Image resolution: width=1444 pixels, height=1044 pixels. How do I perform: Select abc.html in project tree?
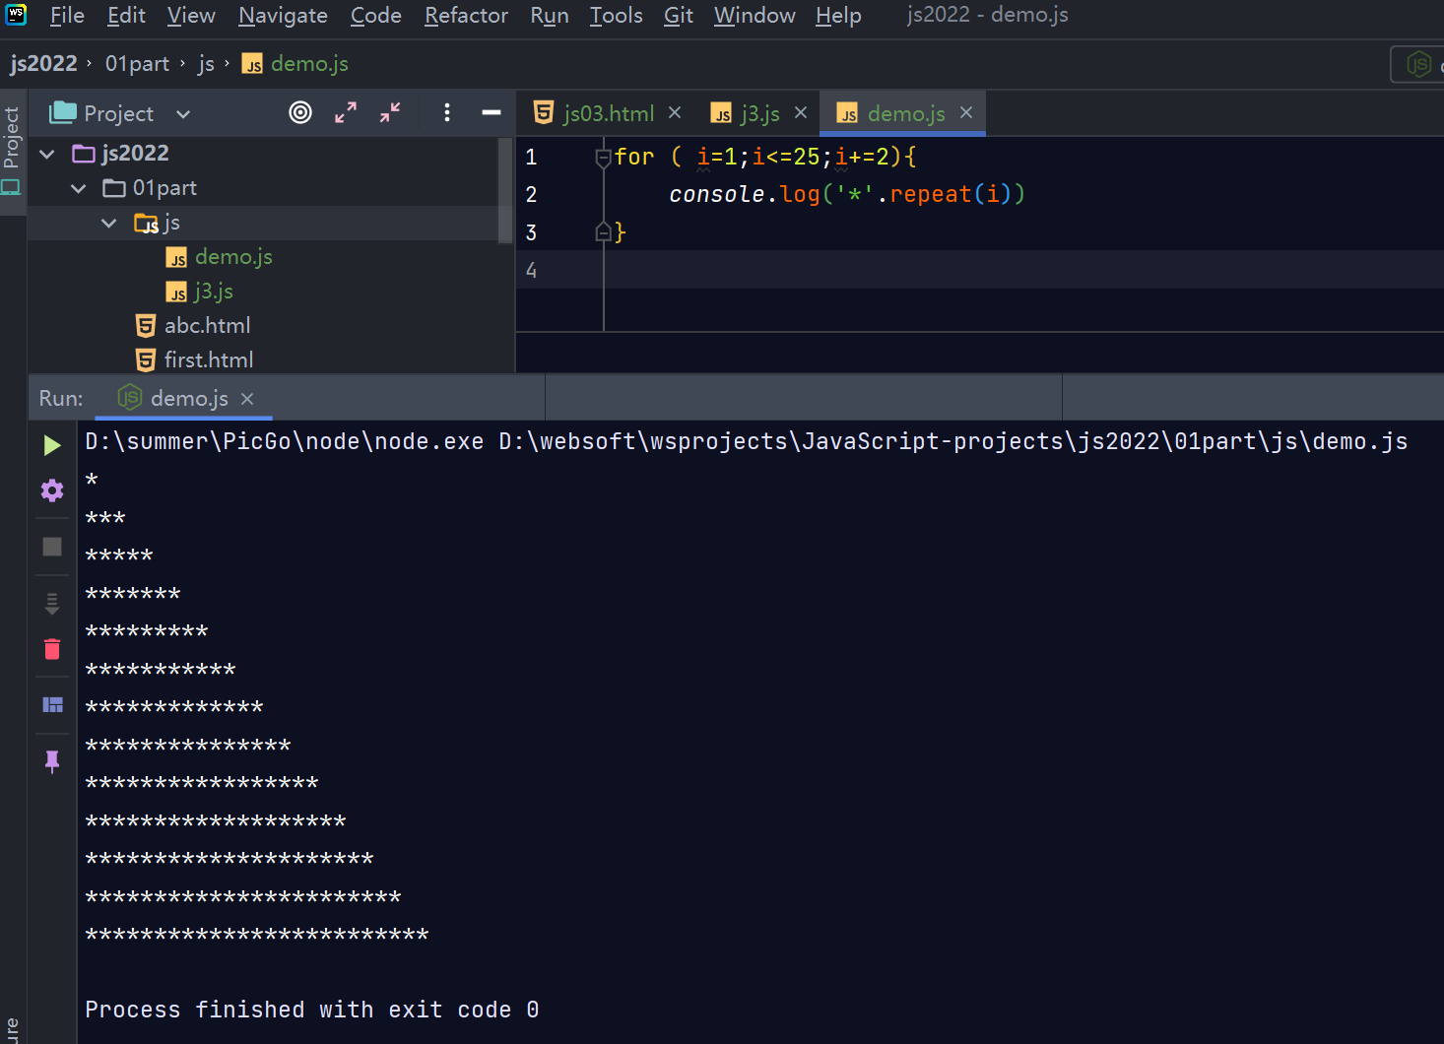(193, 326)
